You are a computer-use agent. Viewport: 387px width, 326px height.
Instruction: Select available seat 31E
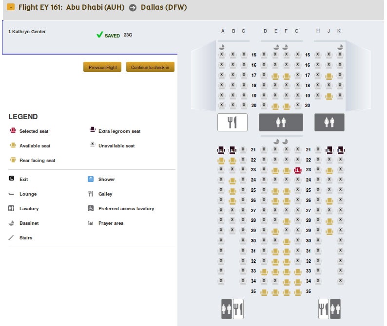275,252
